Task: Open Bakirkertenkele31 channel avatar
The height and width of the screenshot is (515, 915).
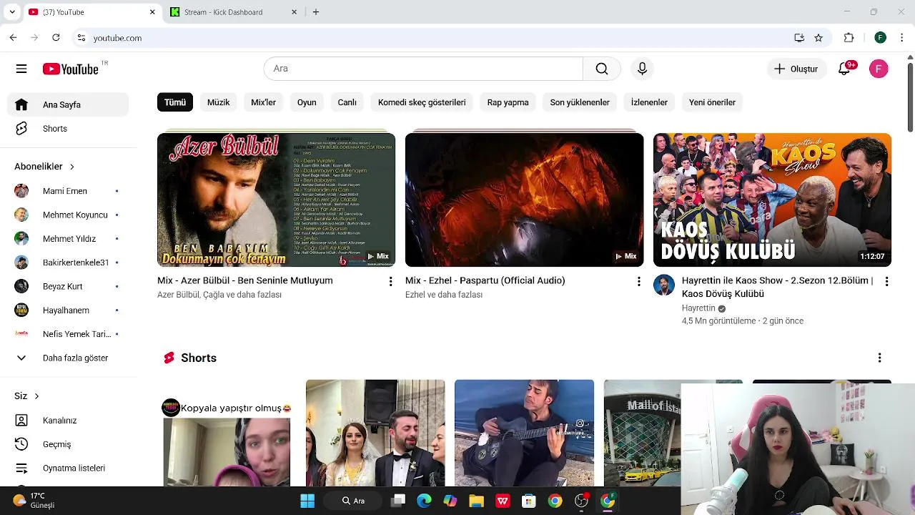Action: click(21, 263)
